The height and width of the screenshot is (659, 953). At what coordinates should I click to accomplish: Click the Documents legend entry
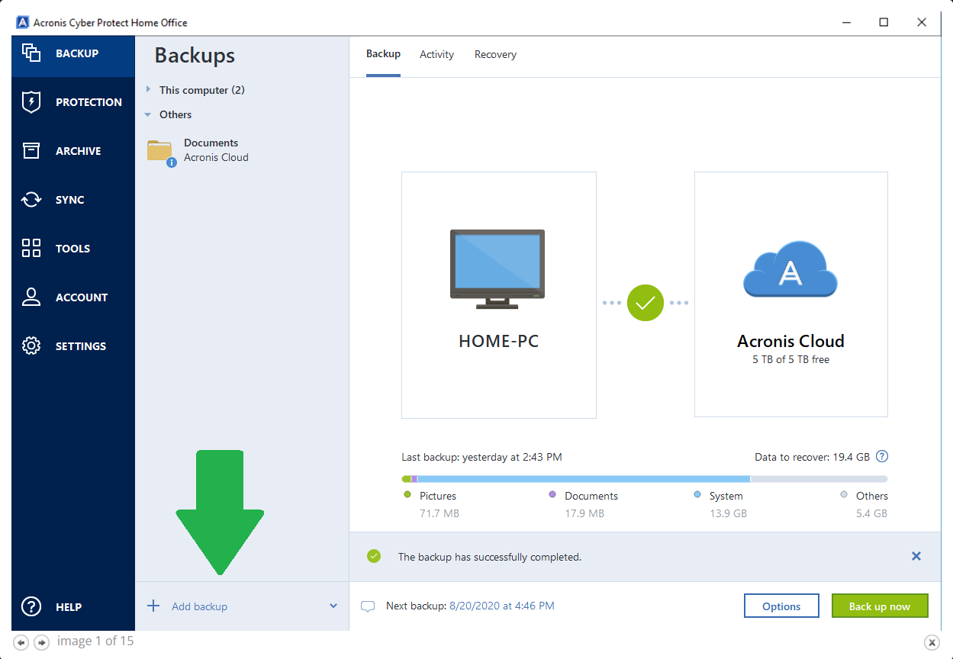583,504
